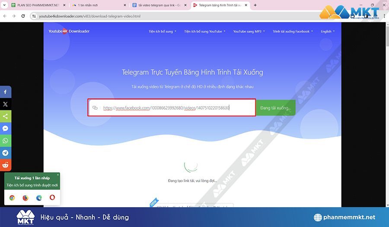Install the Firefox browser extension icon
Screen dimensions: 389x227
[26, 198]
